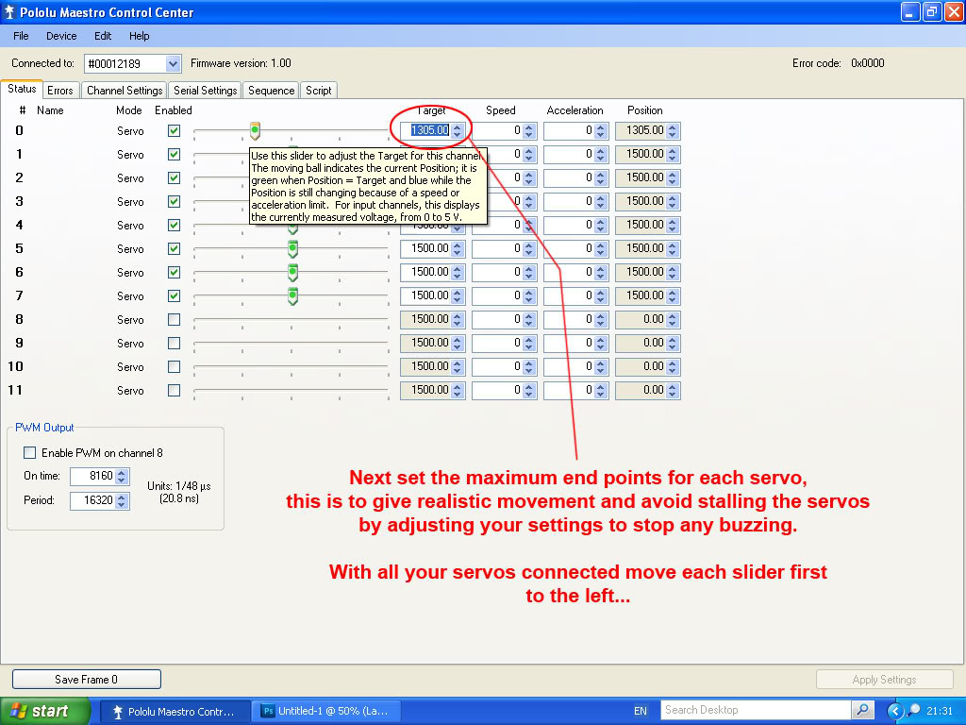
Task: Click channel 11 Position spinner arrows
Action: (673, 390)
